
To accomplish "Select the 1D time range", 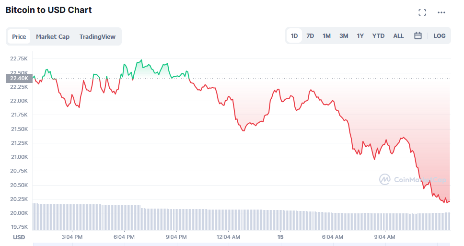I will [294, 35].
